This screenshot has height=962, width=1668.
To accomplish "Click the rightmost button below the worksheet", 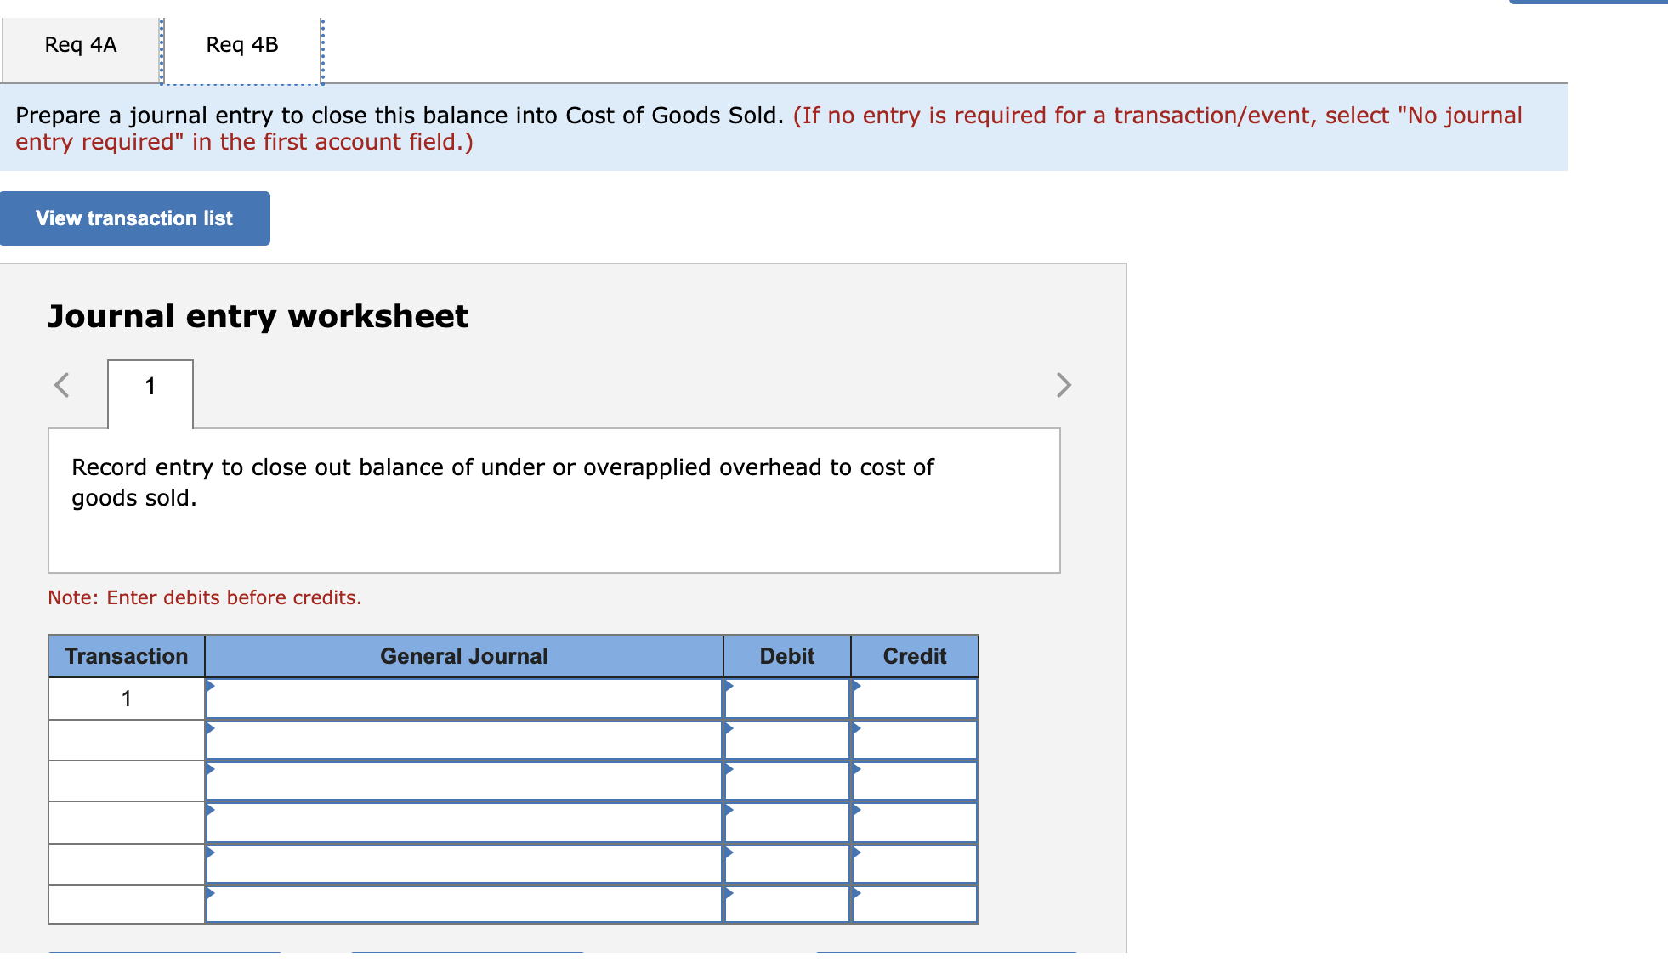I will (948, 956).
